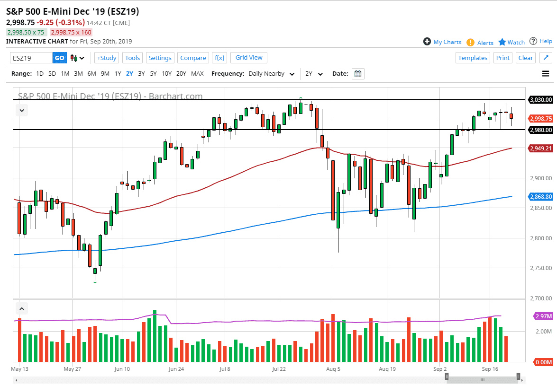Open the Daily Nearby frequency dropdown
Screen dimensions: 557x385
tap(271, 74)
